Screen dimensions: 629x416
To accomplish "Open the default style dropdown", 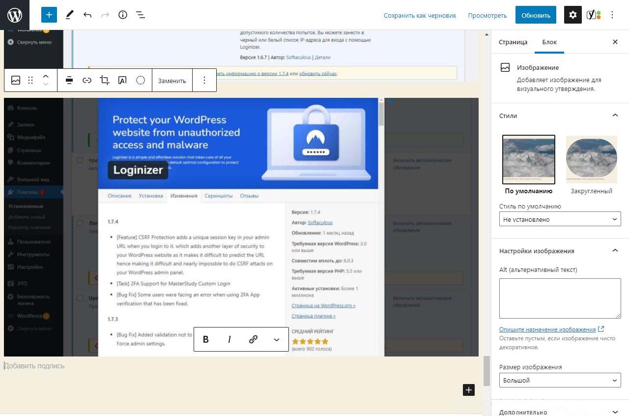I will coord(560,219).
